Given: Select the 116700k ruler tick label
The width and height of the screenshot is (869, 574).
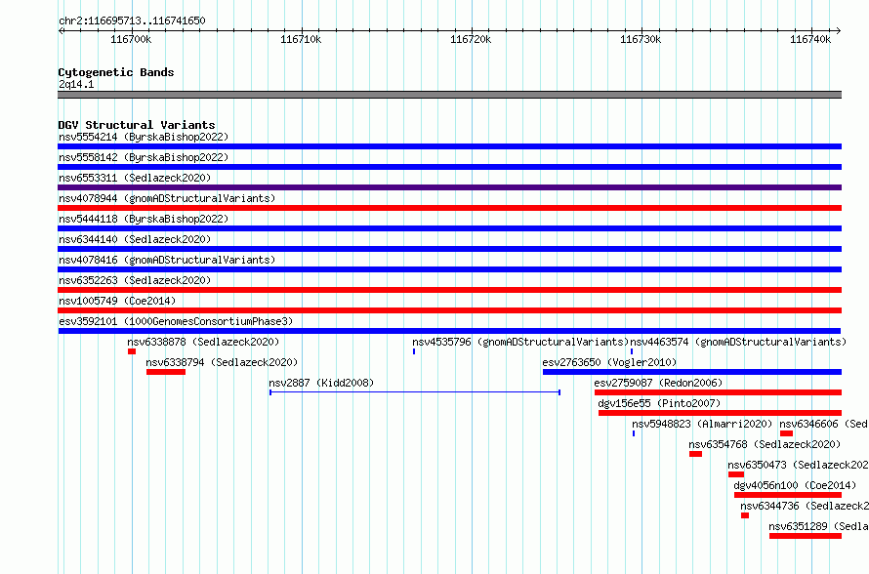Looking at the screenshot, I should tap(131, 39).
